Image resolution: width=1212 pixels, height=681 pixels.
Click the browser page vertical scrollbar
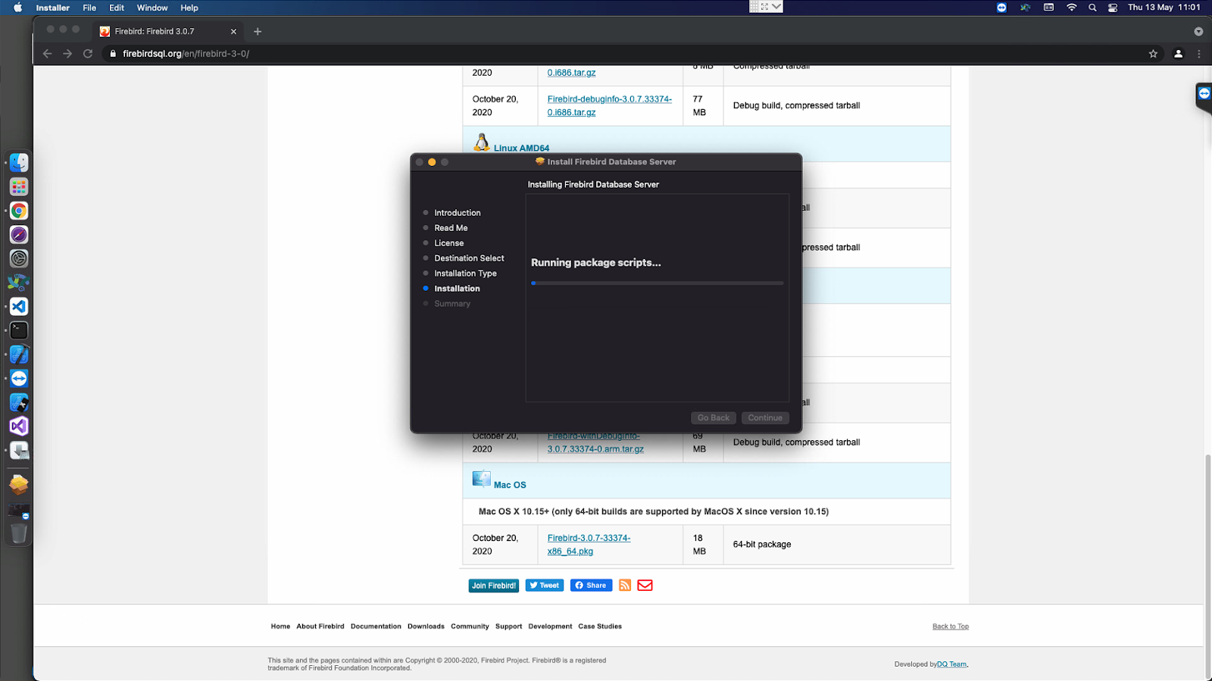pos(1207,566)
